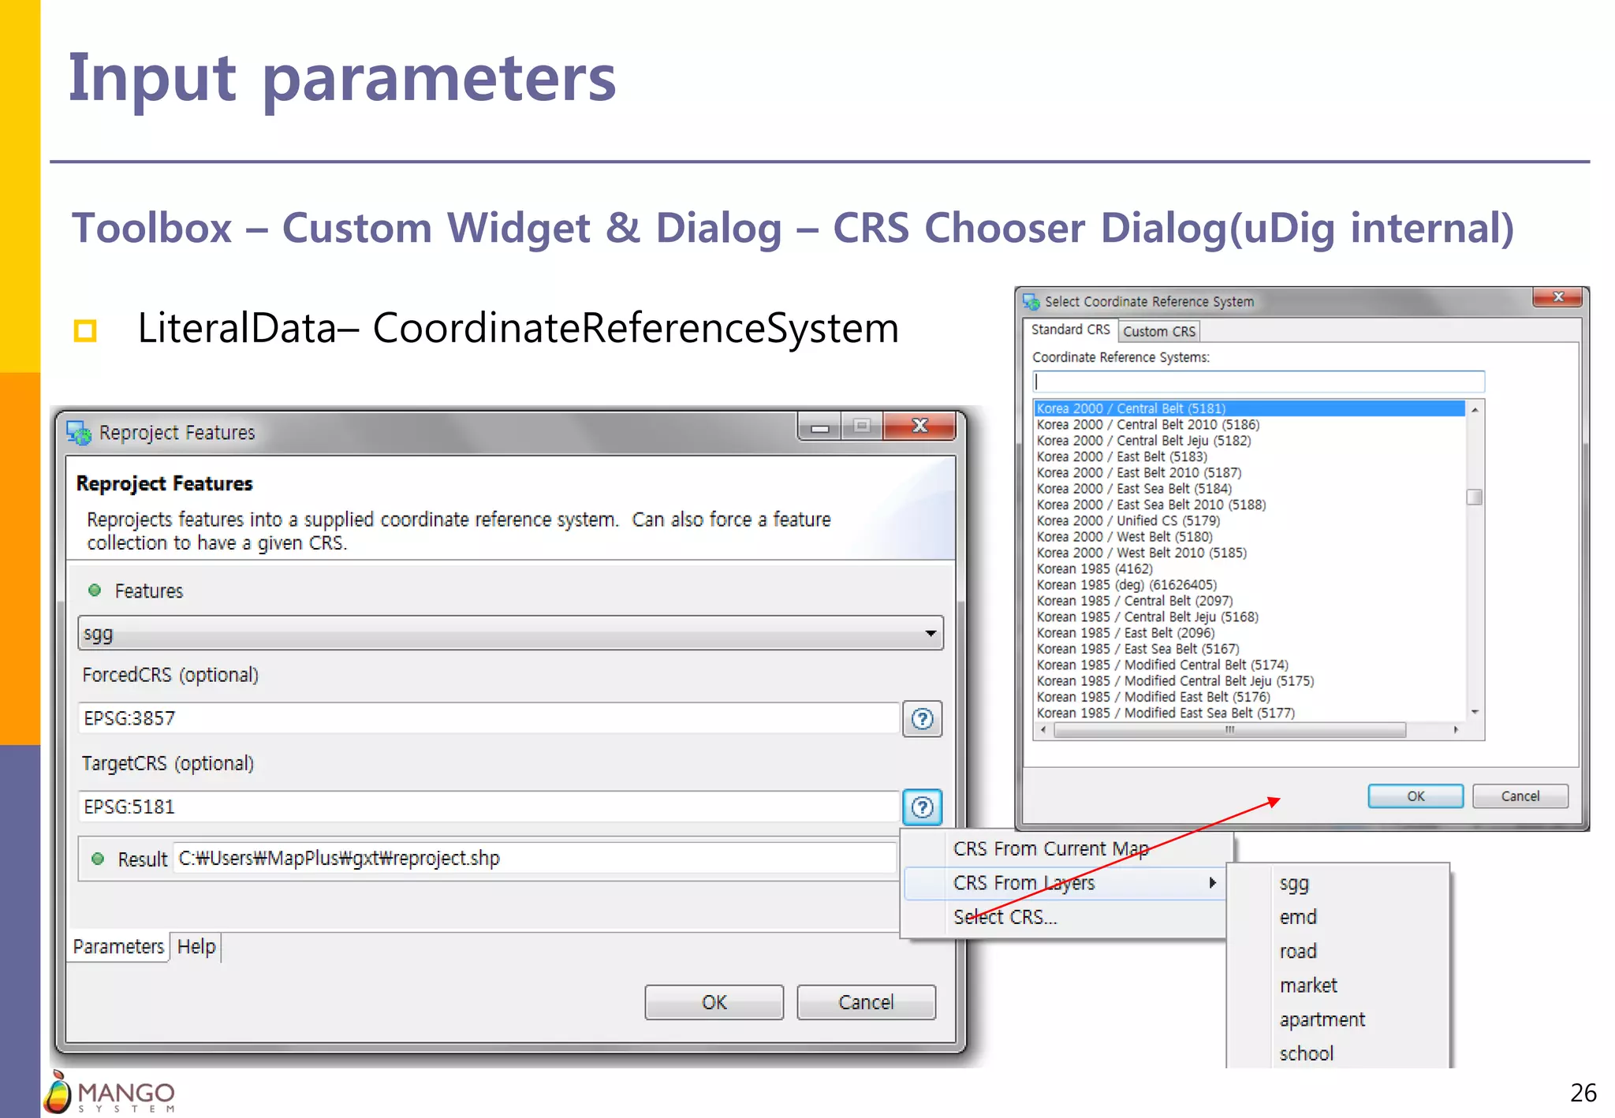The image size is (1615, 1118).
Task: Expand the CRS From Layers submenu arrow
Action: tap(1213, 882)
